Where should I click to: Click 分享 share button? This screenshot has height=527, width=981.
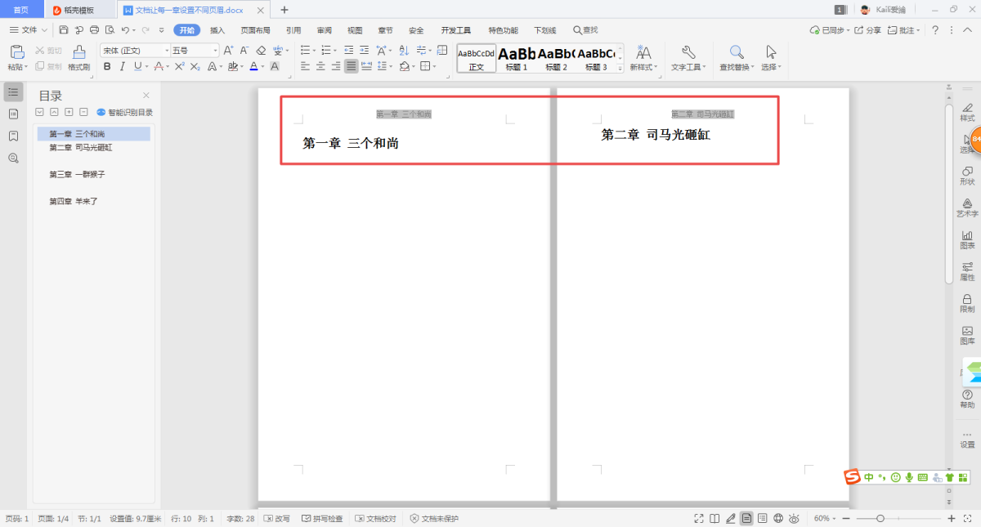tap(868, 30)
